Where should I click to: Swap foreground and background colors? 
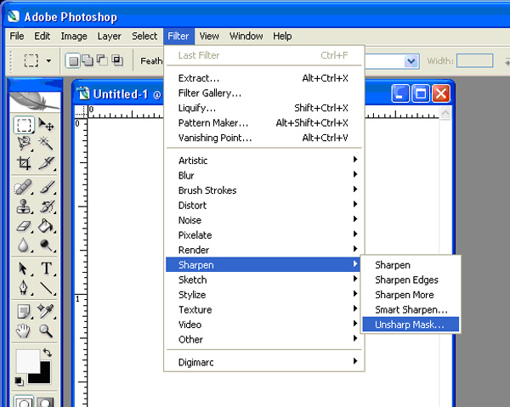point(47,352)
